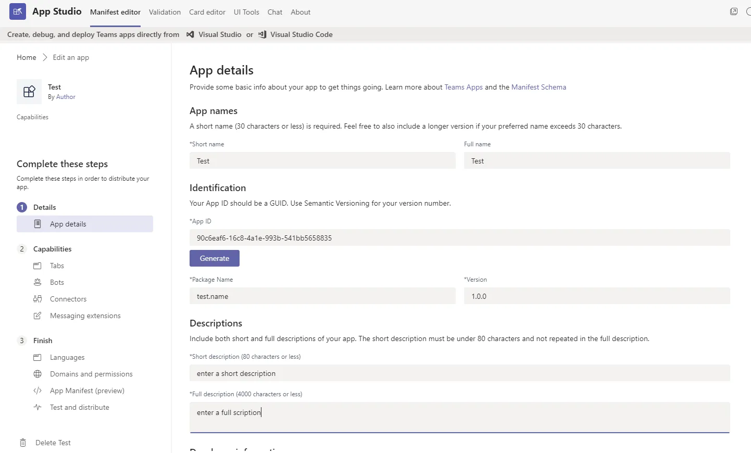751x453 pixels.
Task: Click the Test app tile icon
Action: (29, 92)
